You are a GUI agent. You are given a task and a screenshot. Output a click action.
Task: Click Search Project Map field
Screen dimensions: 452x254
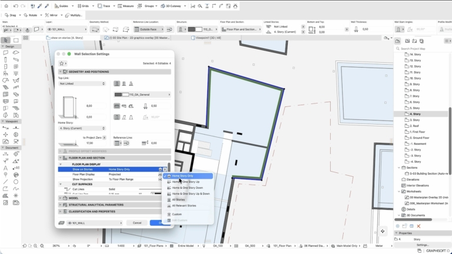click(x=424, y=49)
